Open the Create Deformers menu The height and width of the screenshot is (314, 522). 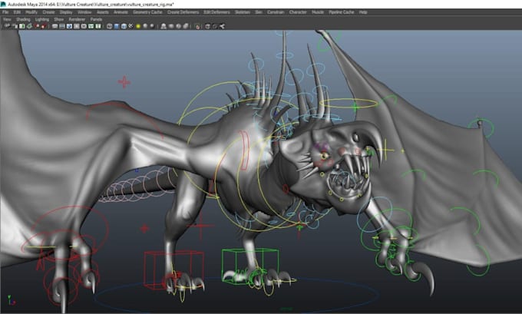183,12
